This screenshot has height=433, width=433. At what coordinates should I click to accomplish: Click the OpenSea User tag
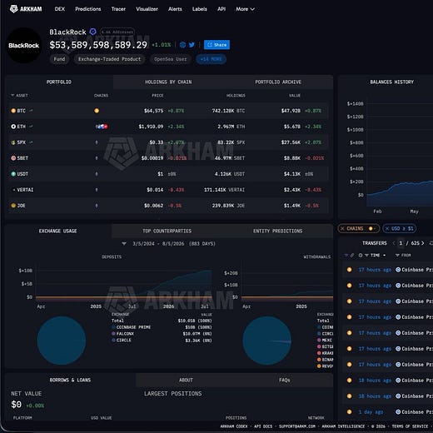click(171, 59)
